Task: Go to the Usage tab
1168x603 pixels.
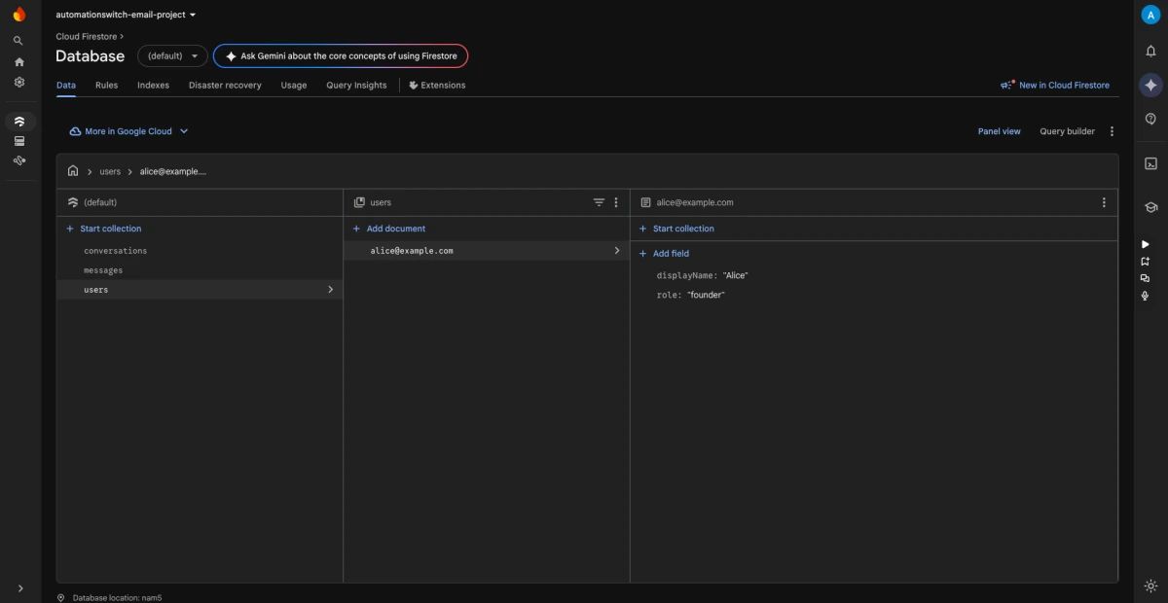Action: 294,86
